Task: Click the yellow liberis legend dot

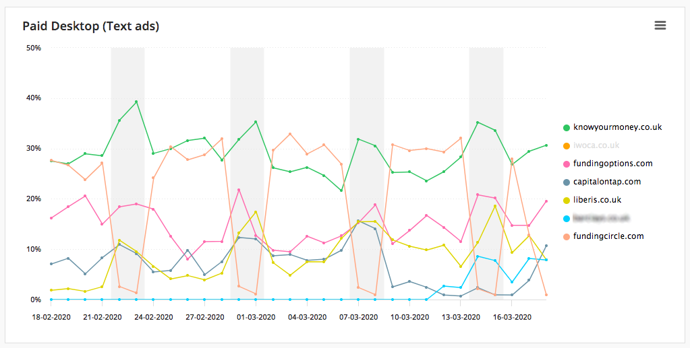Action: pos(567,201)
